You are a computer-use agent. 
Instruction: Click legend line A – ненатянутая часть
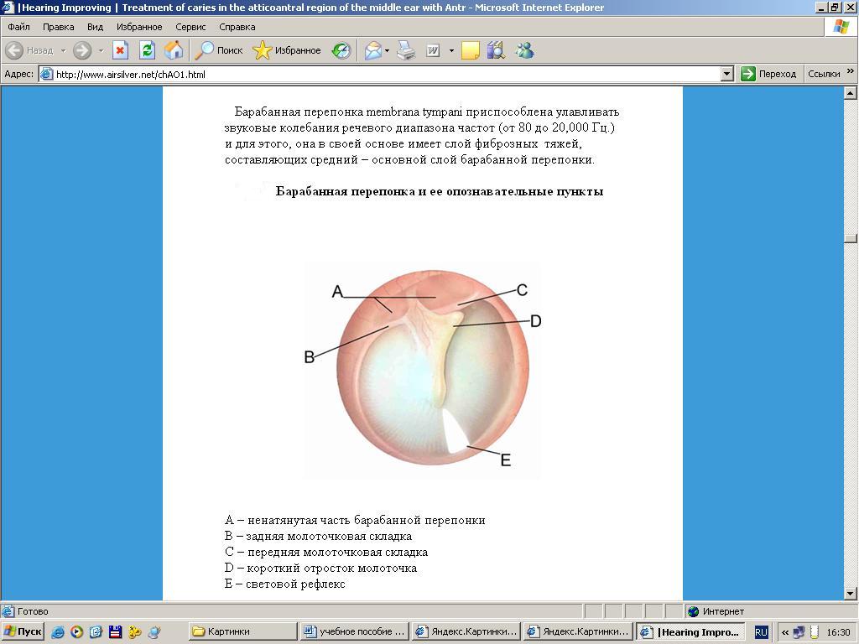pos(355,520)
